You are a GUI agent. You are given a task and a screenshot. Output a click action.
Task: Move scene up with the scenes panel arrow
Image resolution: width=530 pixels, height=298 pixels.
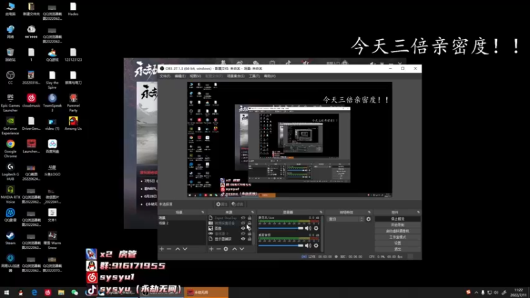[x=178, y=249]
